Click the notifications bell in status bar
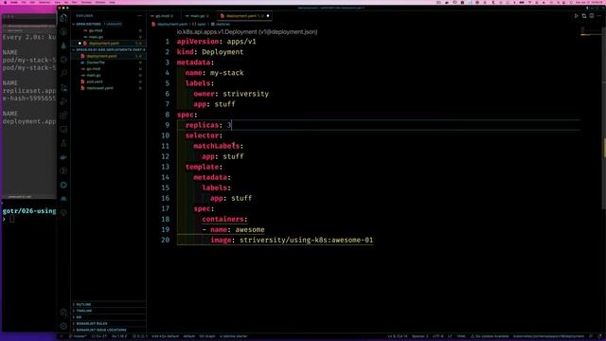The image size is (606, 341). [x=600, y=336]
